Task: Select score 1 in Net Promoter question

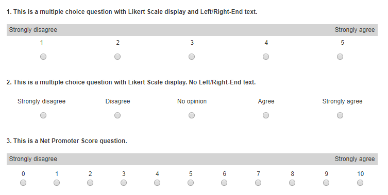Action: [x=57, y=183]
